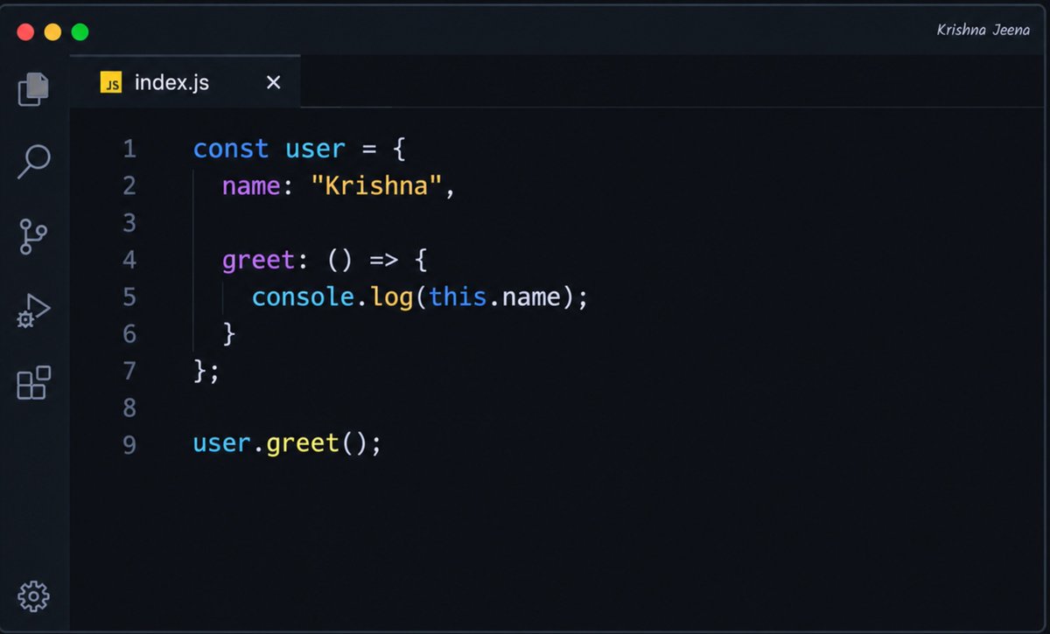Click the '=>' arrow on line 4
This screenshot has height=634, width=1050.
click(385, 261)
